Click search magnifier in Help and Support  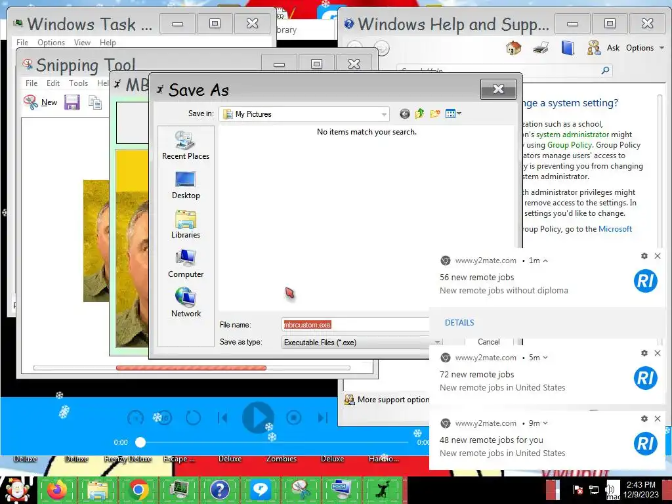coord(605,70)
